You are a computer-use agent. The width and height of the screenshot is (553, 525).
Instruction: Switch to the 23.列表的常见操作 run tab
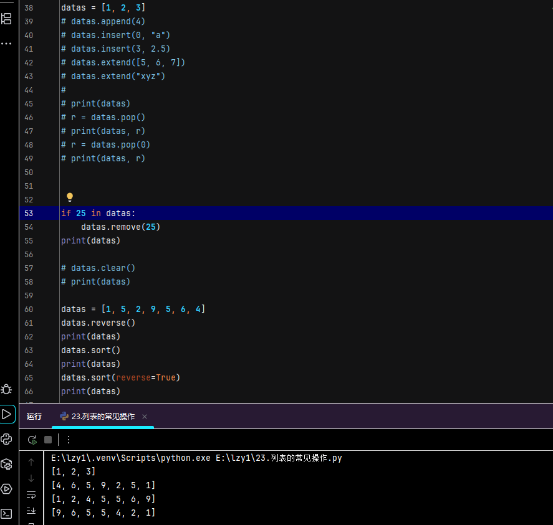tap(103, 417)
